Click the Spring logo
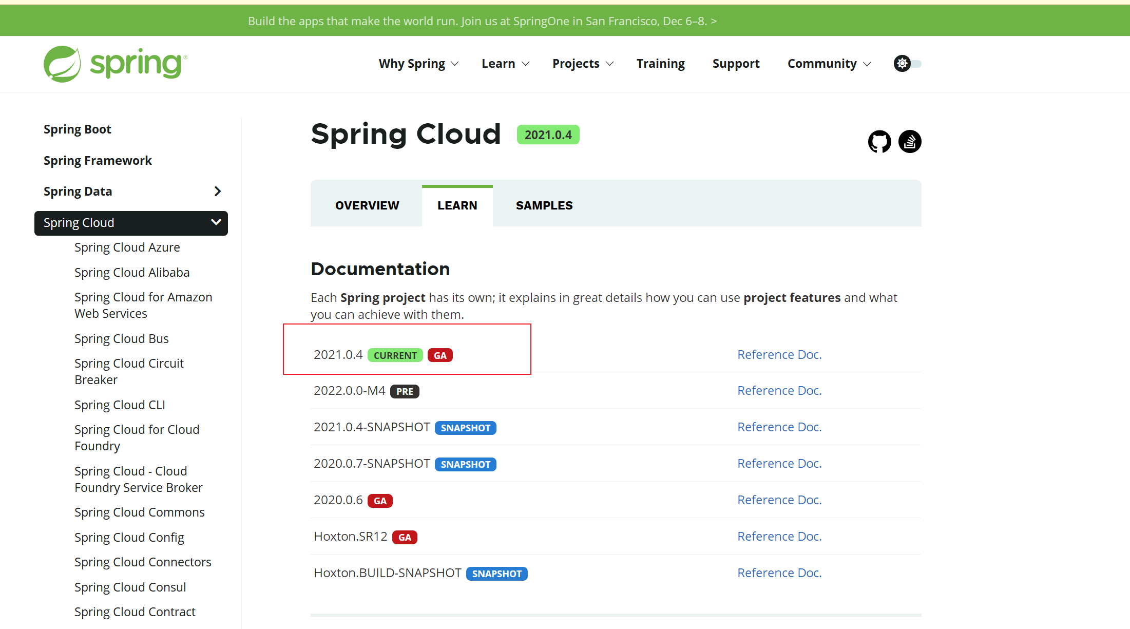Image resolution: width=1130 pixels, height=629 pixels. tap(116, 64)
